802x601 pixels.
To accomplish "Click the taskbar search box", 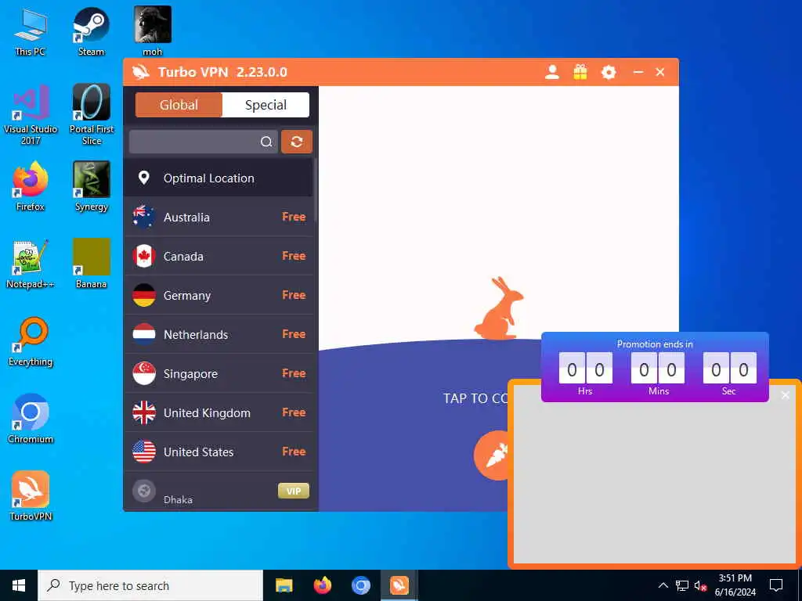I will (150, 585).
